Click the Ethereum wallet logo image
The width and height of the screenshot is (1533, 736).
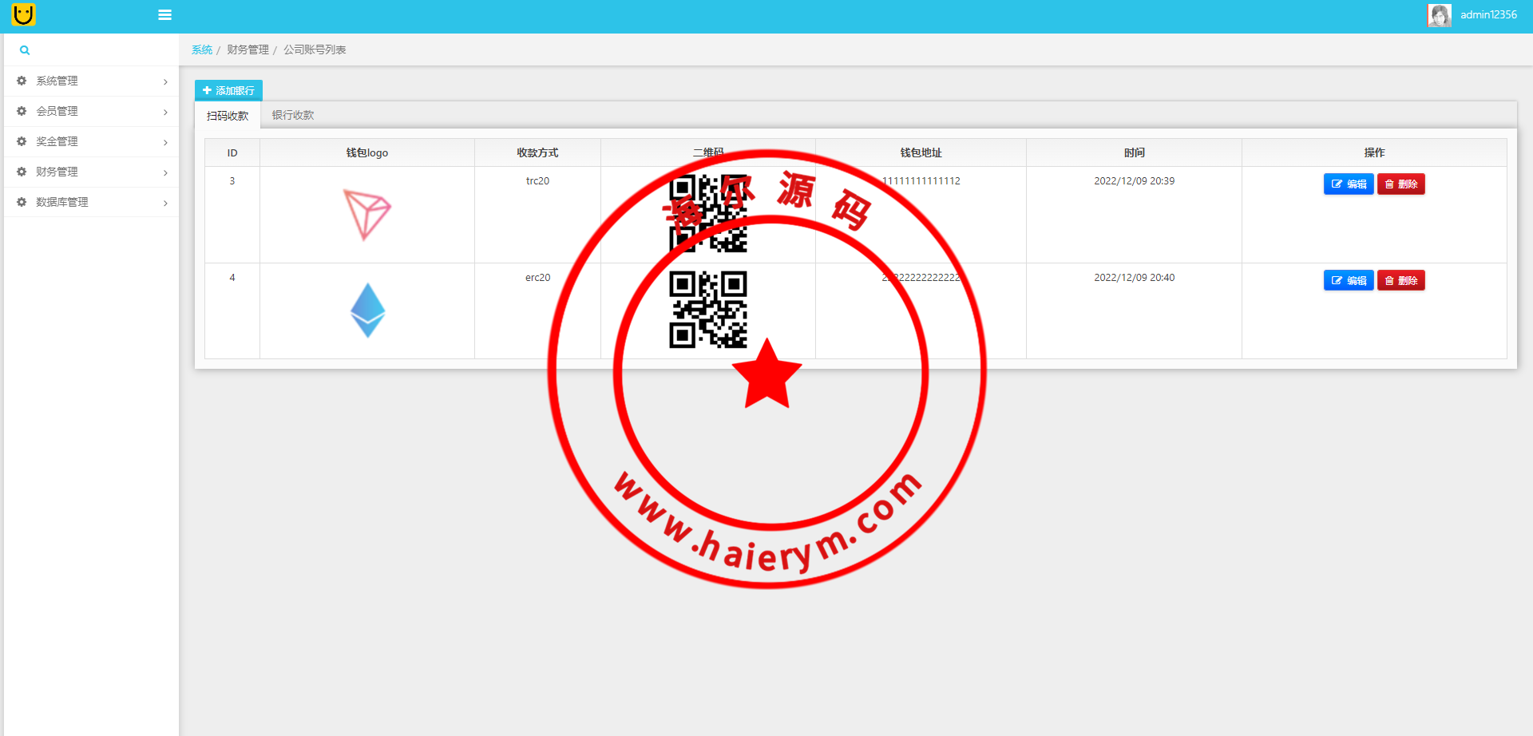click(367, 311)
